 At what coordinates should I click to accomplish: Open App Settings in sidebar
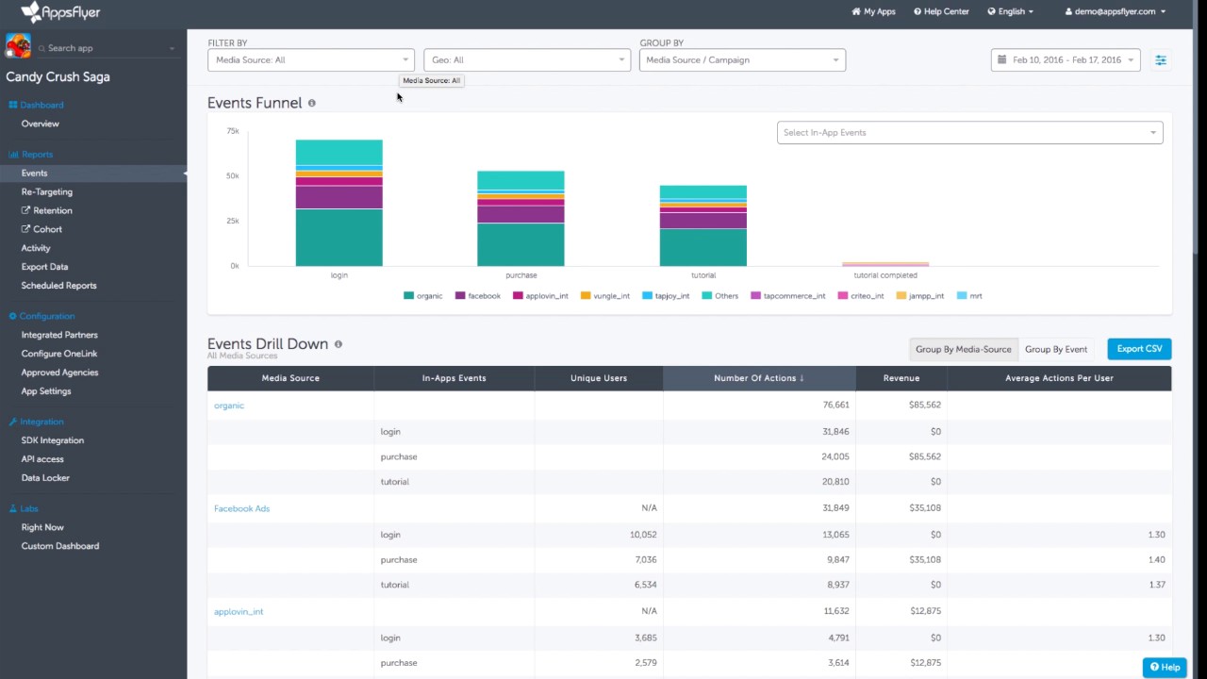[46, 391]
